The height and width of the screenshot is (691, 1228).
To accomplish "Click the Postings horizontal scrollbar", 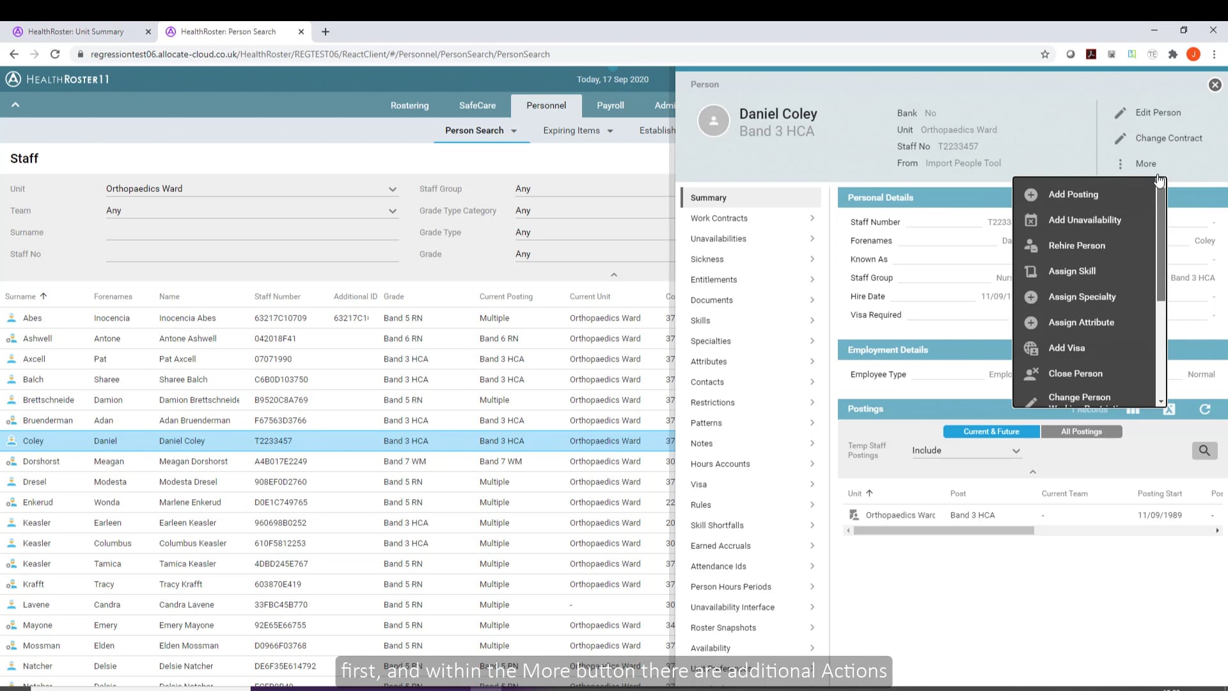I will click(x=943, y=530).
